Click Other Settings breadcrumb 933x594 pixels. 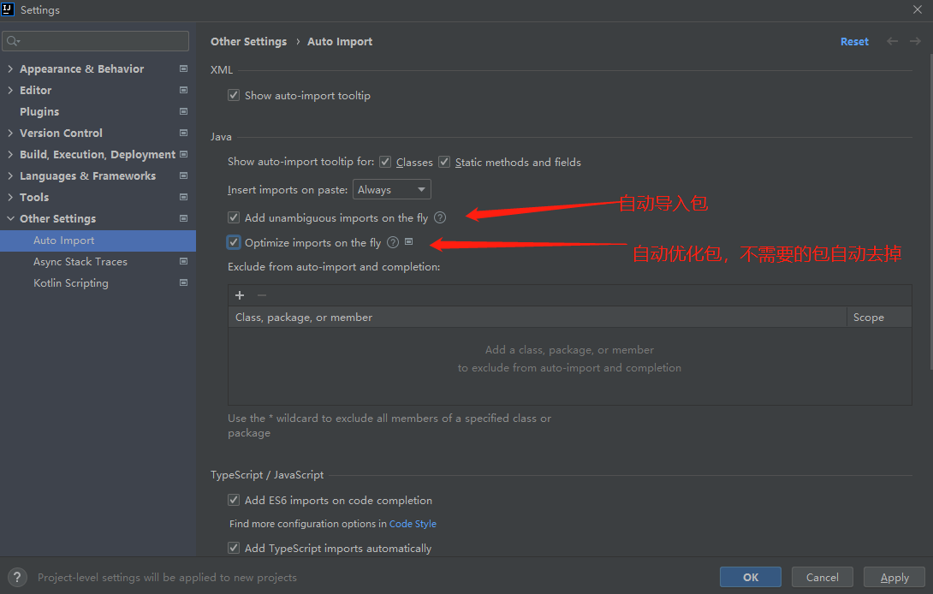pyautogui.click(x=249, y=42)
